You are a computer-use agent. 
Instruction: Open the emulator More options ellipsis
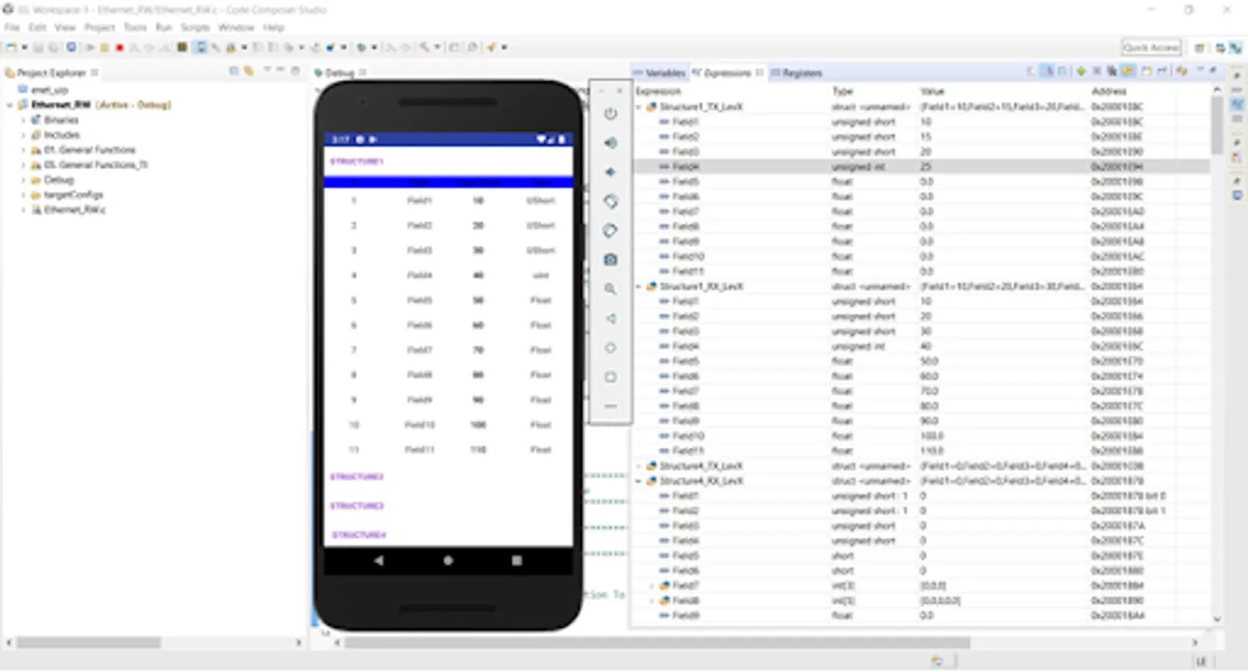point(611,406)
